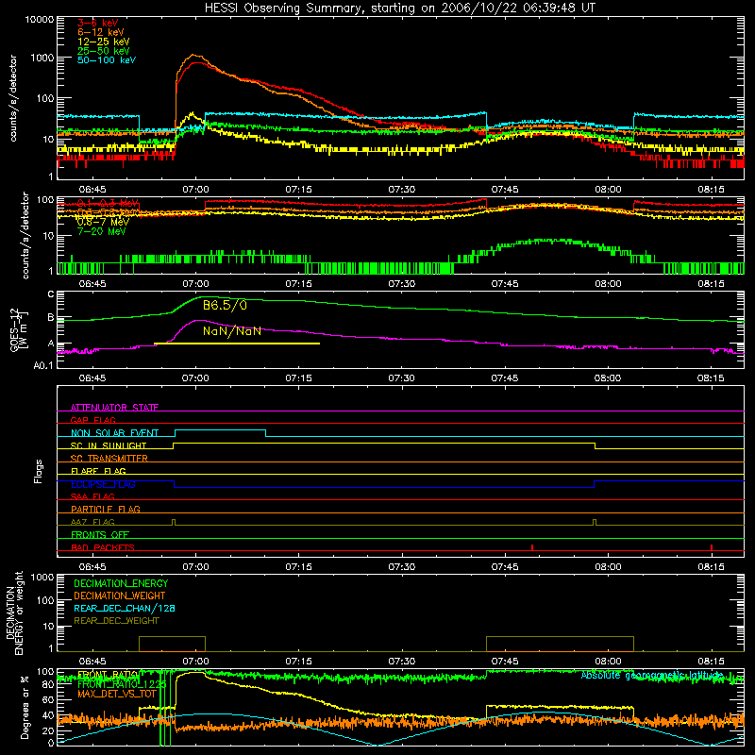Click the yellow flare-interval bar in GOES panel
The height and width of the screenshot is (755, 755).
237,344
